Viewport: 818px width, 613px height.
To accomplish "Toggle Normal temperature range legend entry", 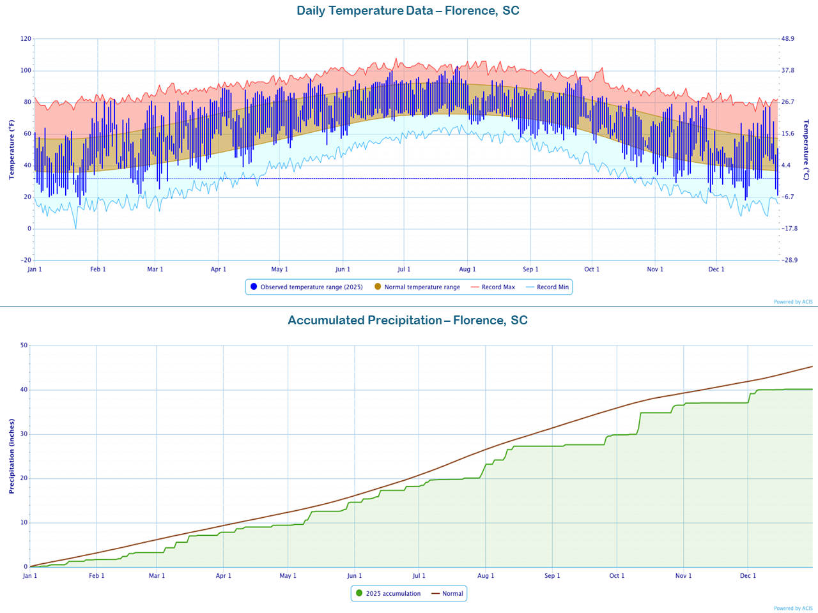I will tap(422, 287).
